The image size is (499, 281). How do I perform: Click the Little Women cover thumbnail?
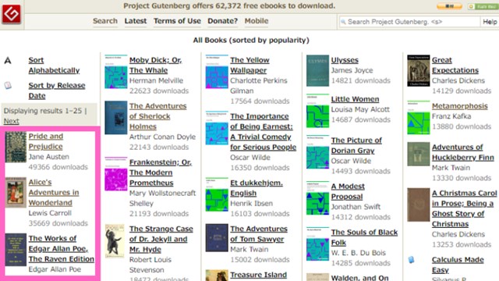[317, 111]
